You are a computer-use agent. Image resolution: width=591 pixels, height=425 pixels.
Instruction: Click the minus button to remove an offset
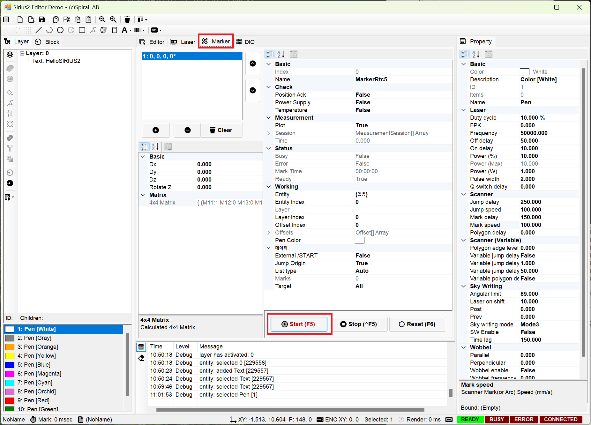(x=188, y=130)
